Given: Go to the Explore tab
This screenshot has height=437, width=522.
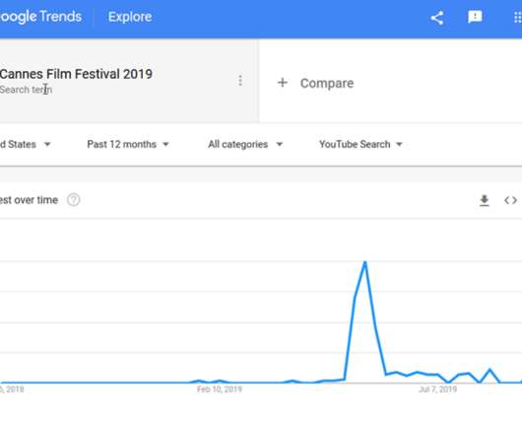Looking at the screenshot, I should pos(130,17).
